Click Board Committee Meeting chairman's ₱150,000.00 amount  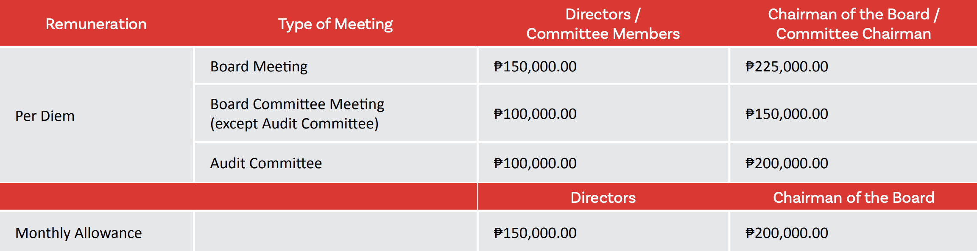[787, 114]
